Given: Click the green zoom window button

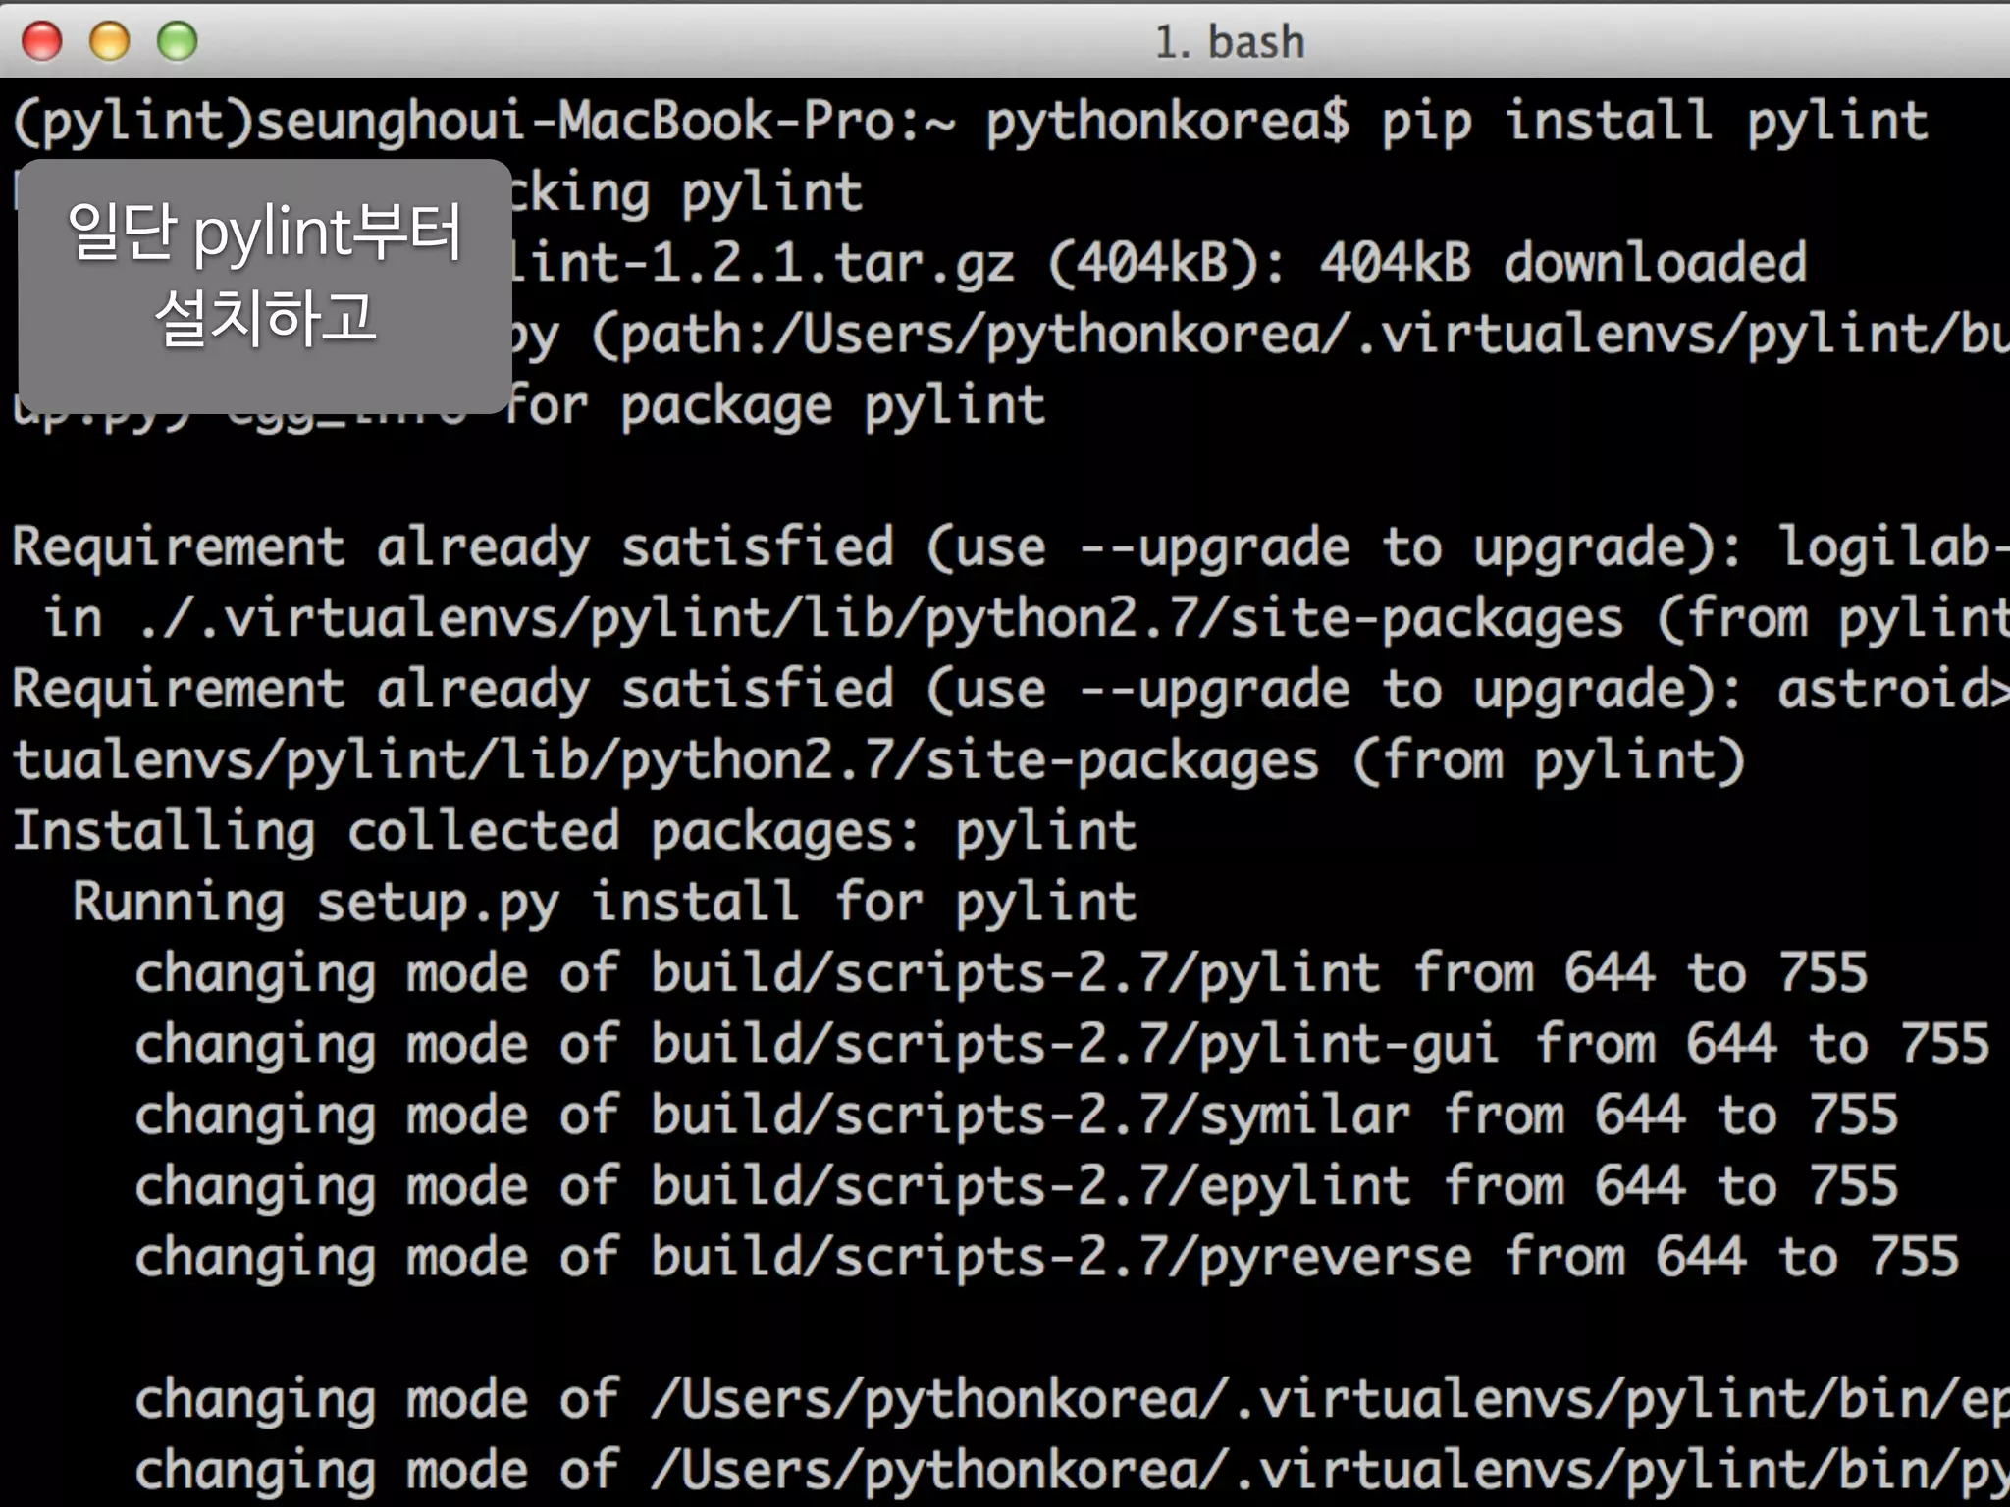Looking at the screenshot, I should click(178, 41).
